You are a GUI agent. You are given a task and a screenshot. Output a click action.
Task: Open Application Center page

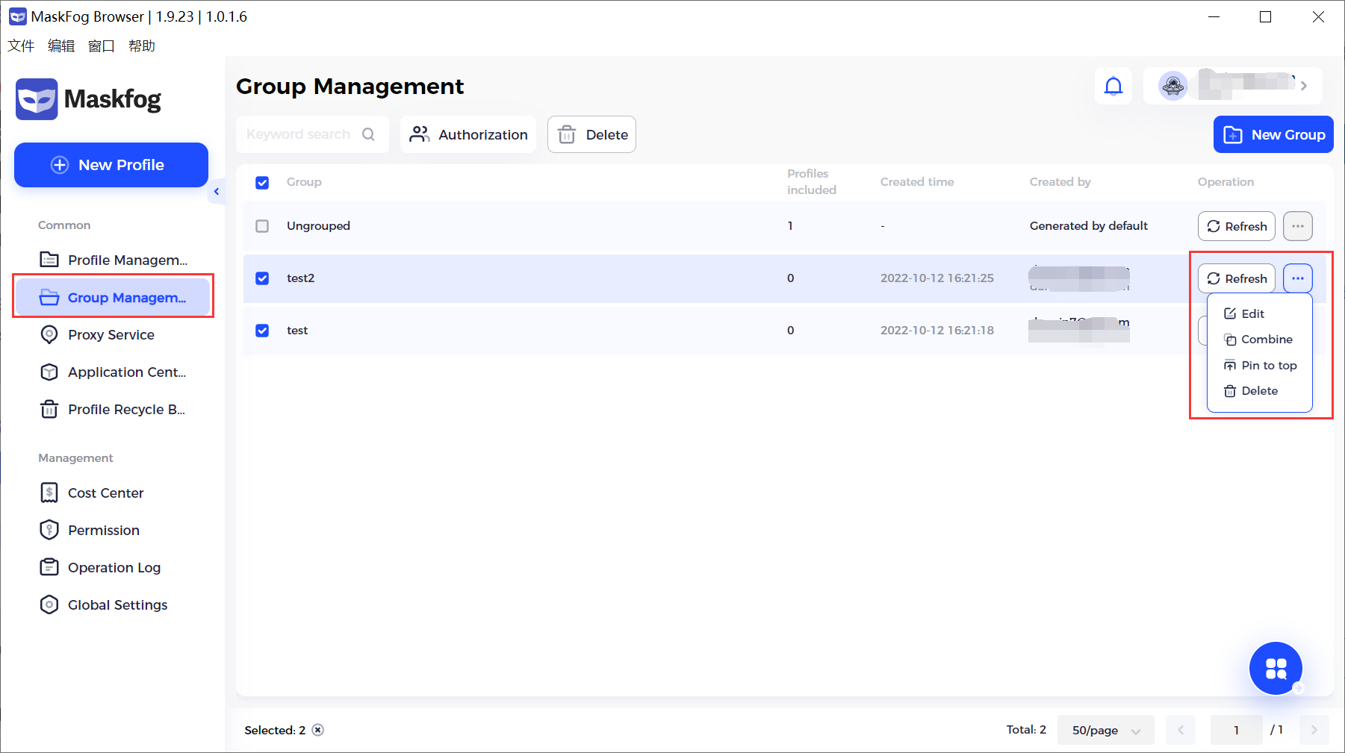click(113, 372)
